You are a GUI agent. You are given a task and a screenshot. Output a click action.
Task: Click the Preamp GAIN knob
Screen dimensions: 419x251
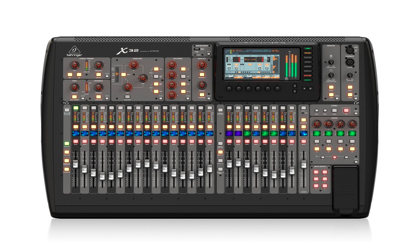[x=75, y=65]
